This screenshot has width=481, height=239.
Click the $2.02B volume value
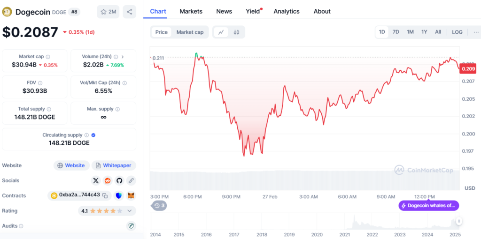pos(93,65)
